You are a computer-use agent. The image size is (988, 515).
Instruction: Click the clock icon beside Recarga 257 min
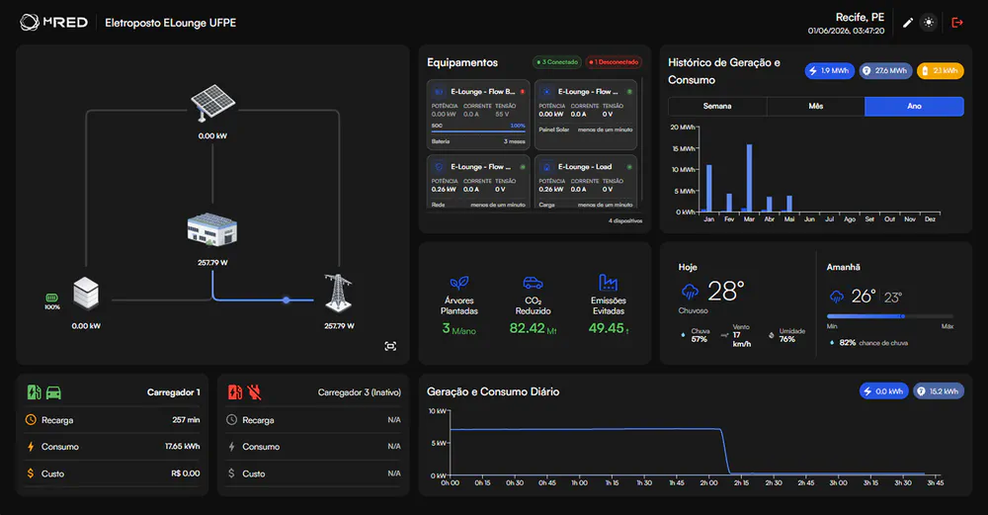pos(31,420)
